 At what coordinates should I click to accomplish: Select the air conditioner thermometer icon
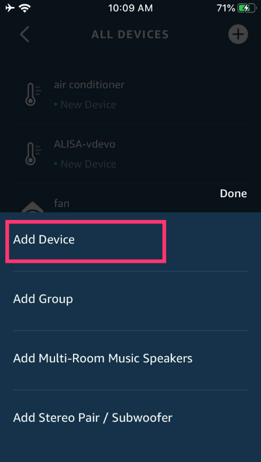click(33, 95)
